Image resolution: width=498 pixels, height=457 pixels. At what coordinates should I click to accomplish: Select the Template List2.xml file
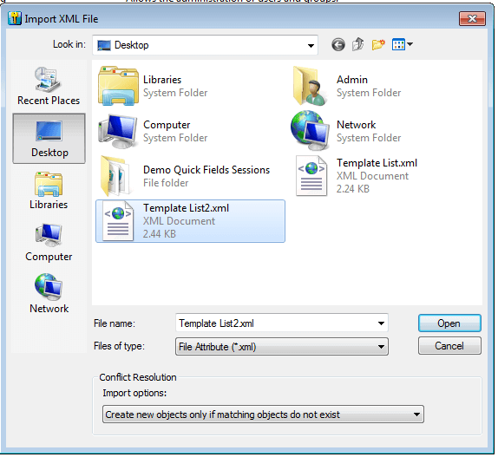click(190, 221)
